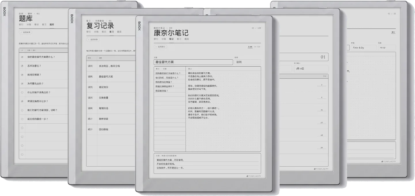Click page number 15 in index list
415x196 pixels.
[321, 110]
